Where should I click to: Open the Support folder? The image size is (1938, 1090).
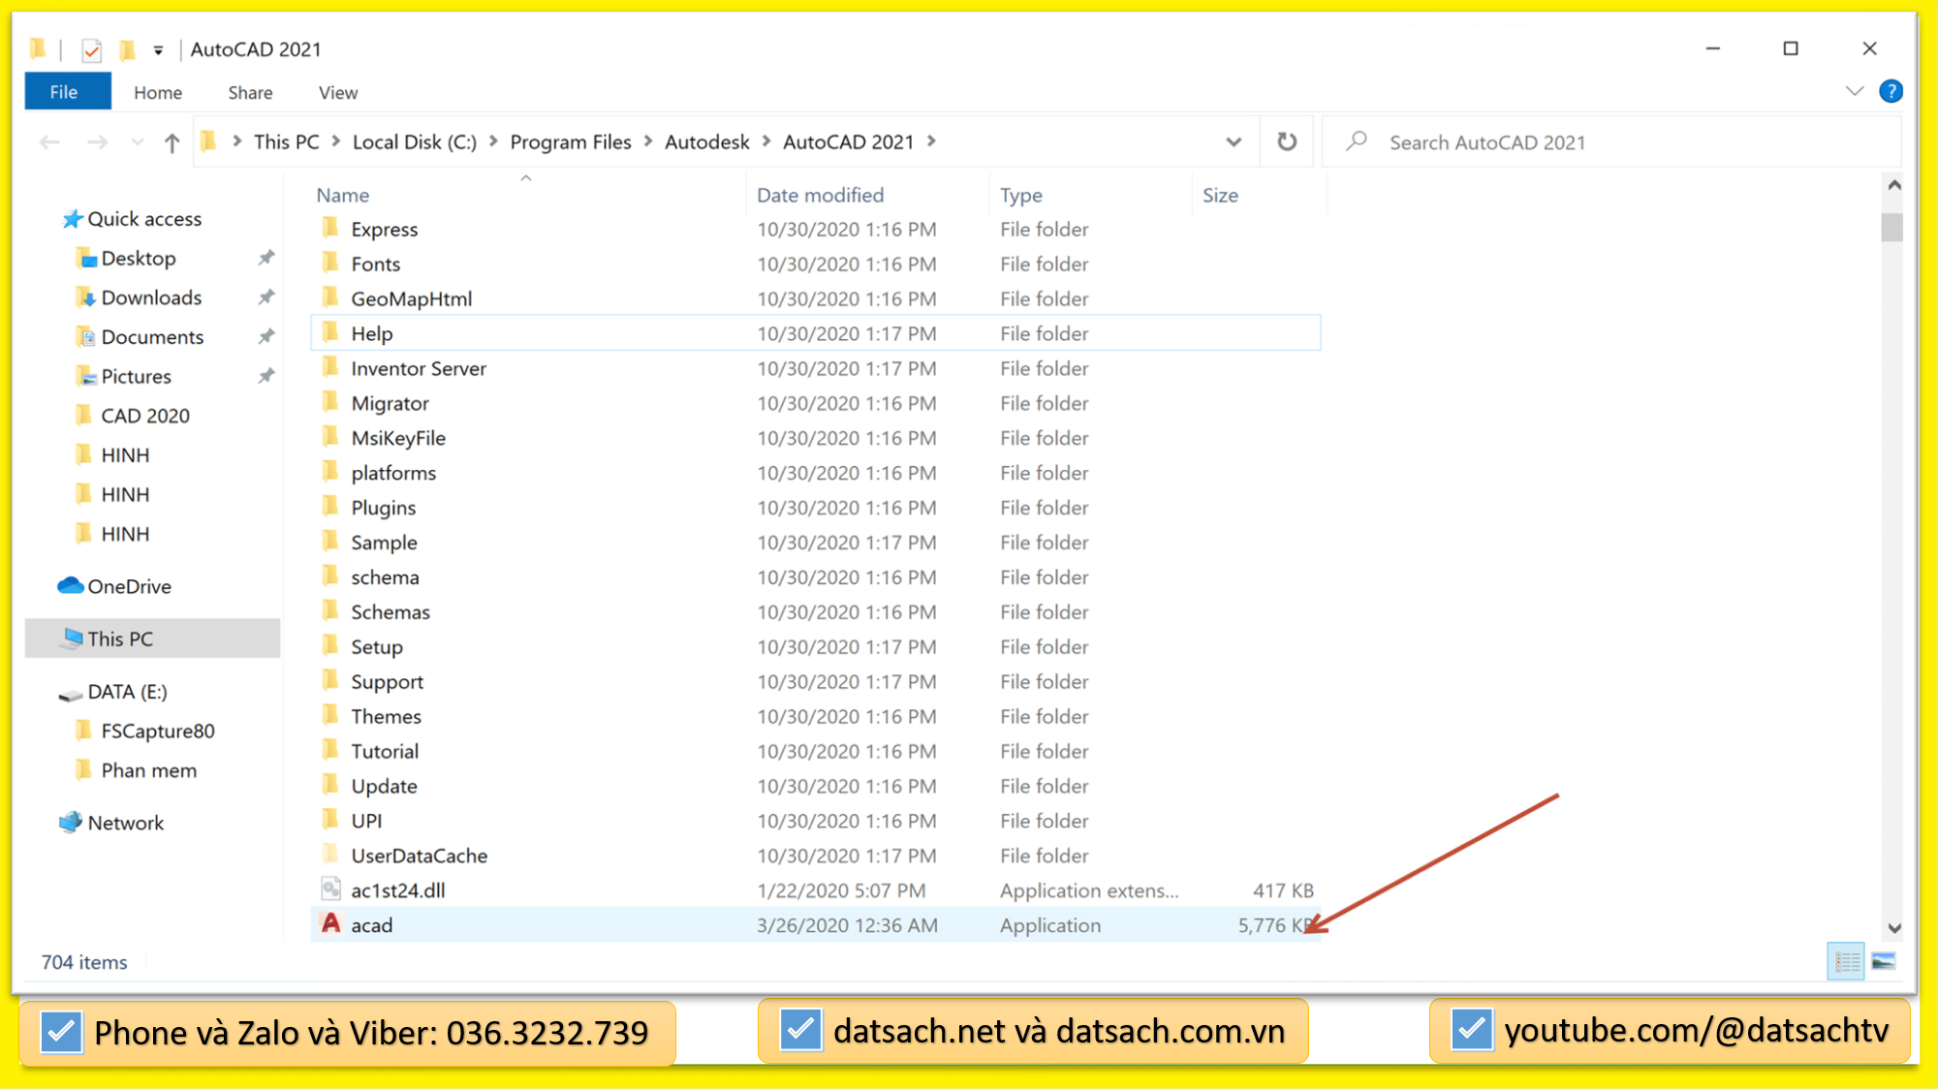coord(387,681)
